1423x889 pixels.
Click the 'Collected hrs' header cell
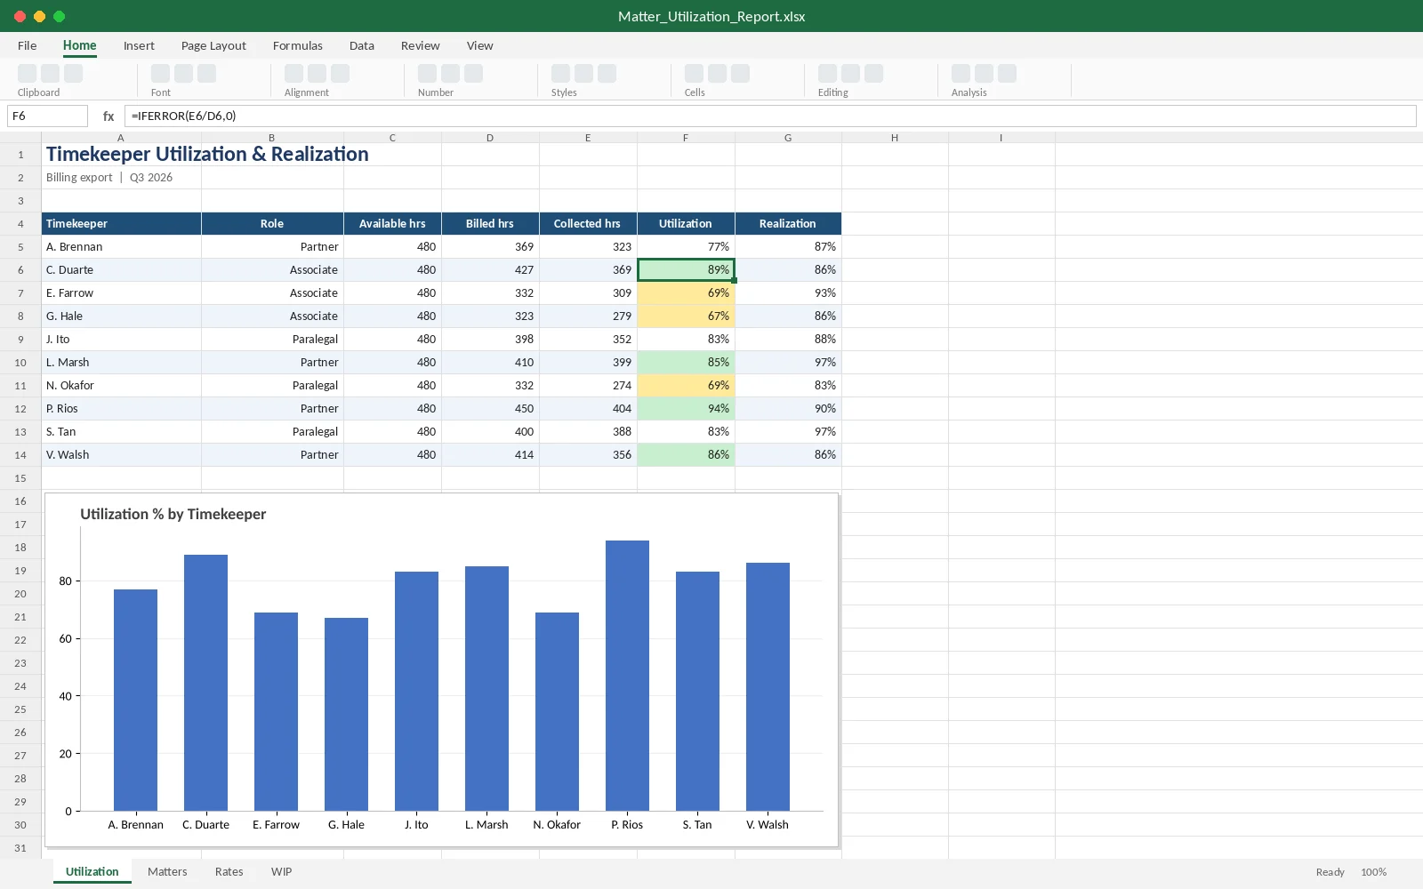(x=588, y=224)
